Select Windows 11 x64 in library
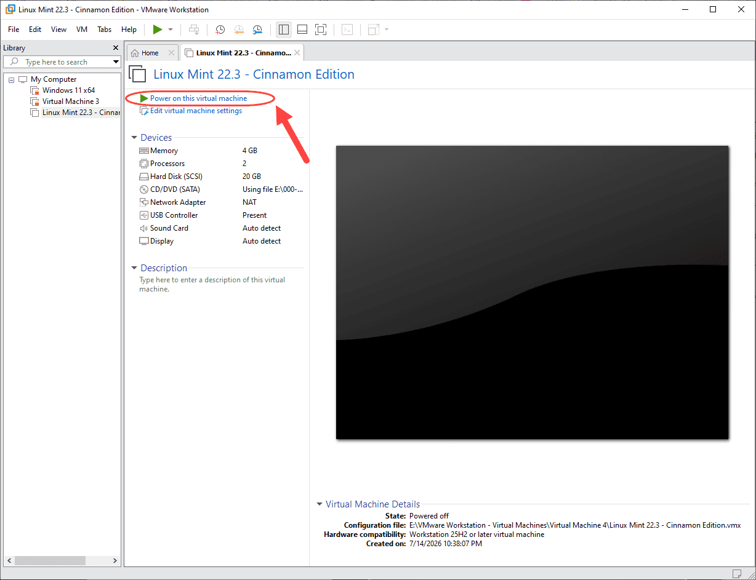This screenshot has width=756, height=580. pos(68,90)
